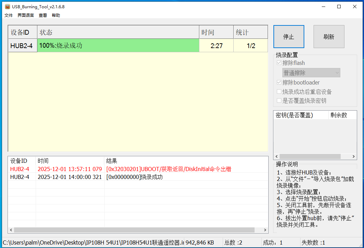Open the 文件 menu
The height and width of the screenshot is (248, 364).
tap(8, 15)
